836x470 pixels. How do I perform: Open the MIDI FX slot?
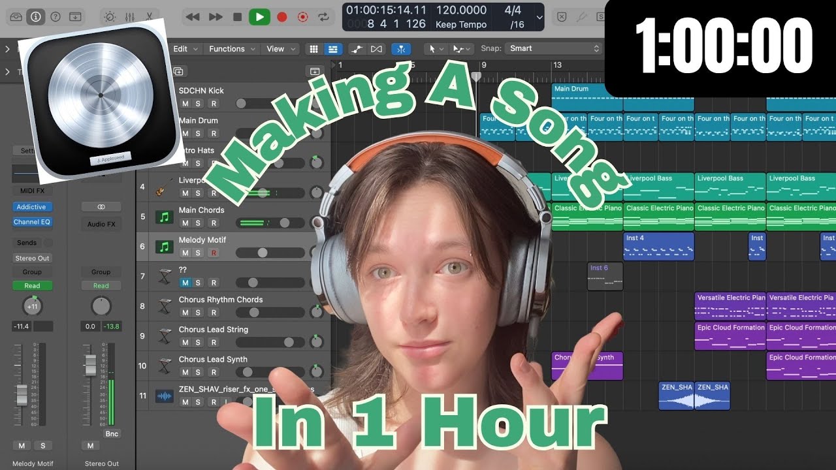click(x=32, y=191)
